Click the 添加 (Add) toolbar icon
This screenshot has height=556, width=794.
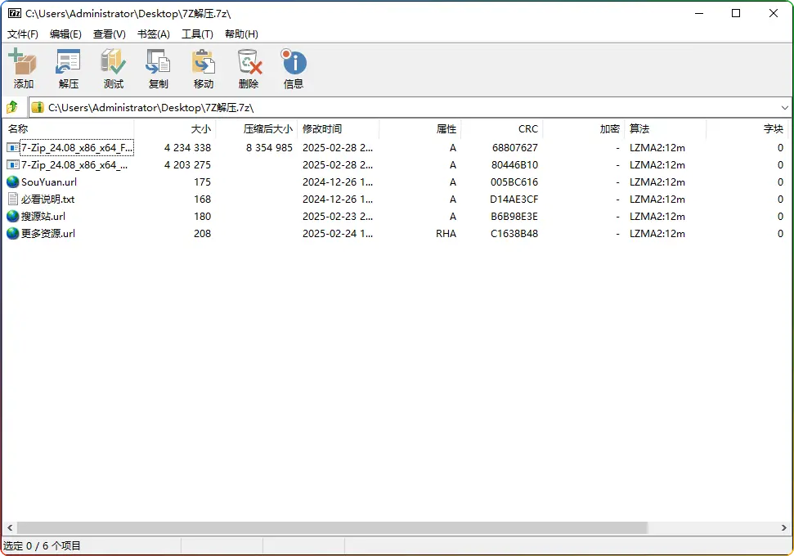[x=23, y=69]
